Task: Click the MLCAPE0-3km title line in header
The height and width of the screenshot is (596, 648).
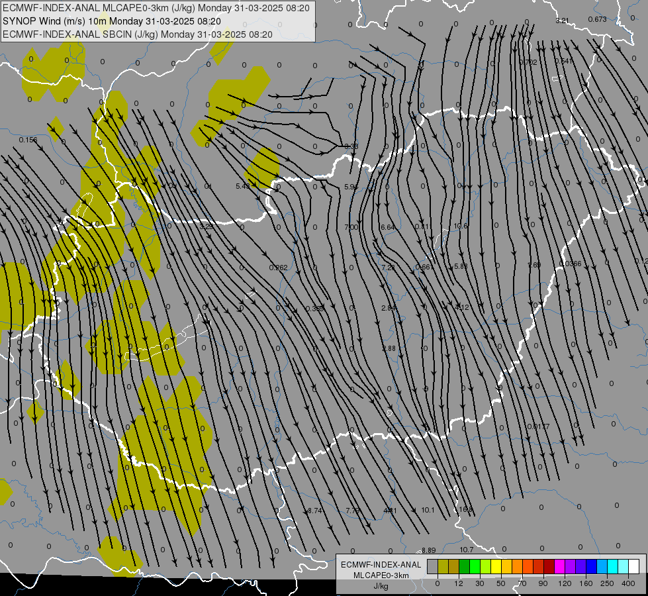Action: [156, 8]
